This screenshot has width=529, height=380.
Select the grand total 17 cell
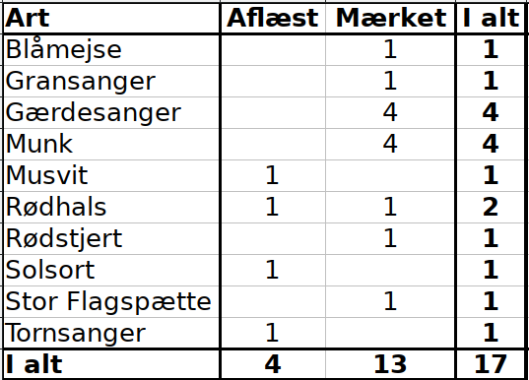[x=491, y=364]
